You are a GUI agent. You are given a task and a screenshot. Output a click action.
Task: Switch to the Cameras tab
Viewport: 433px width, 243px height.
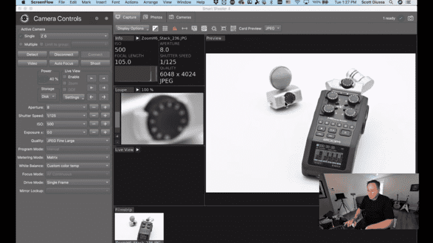(x=180, y=17)
